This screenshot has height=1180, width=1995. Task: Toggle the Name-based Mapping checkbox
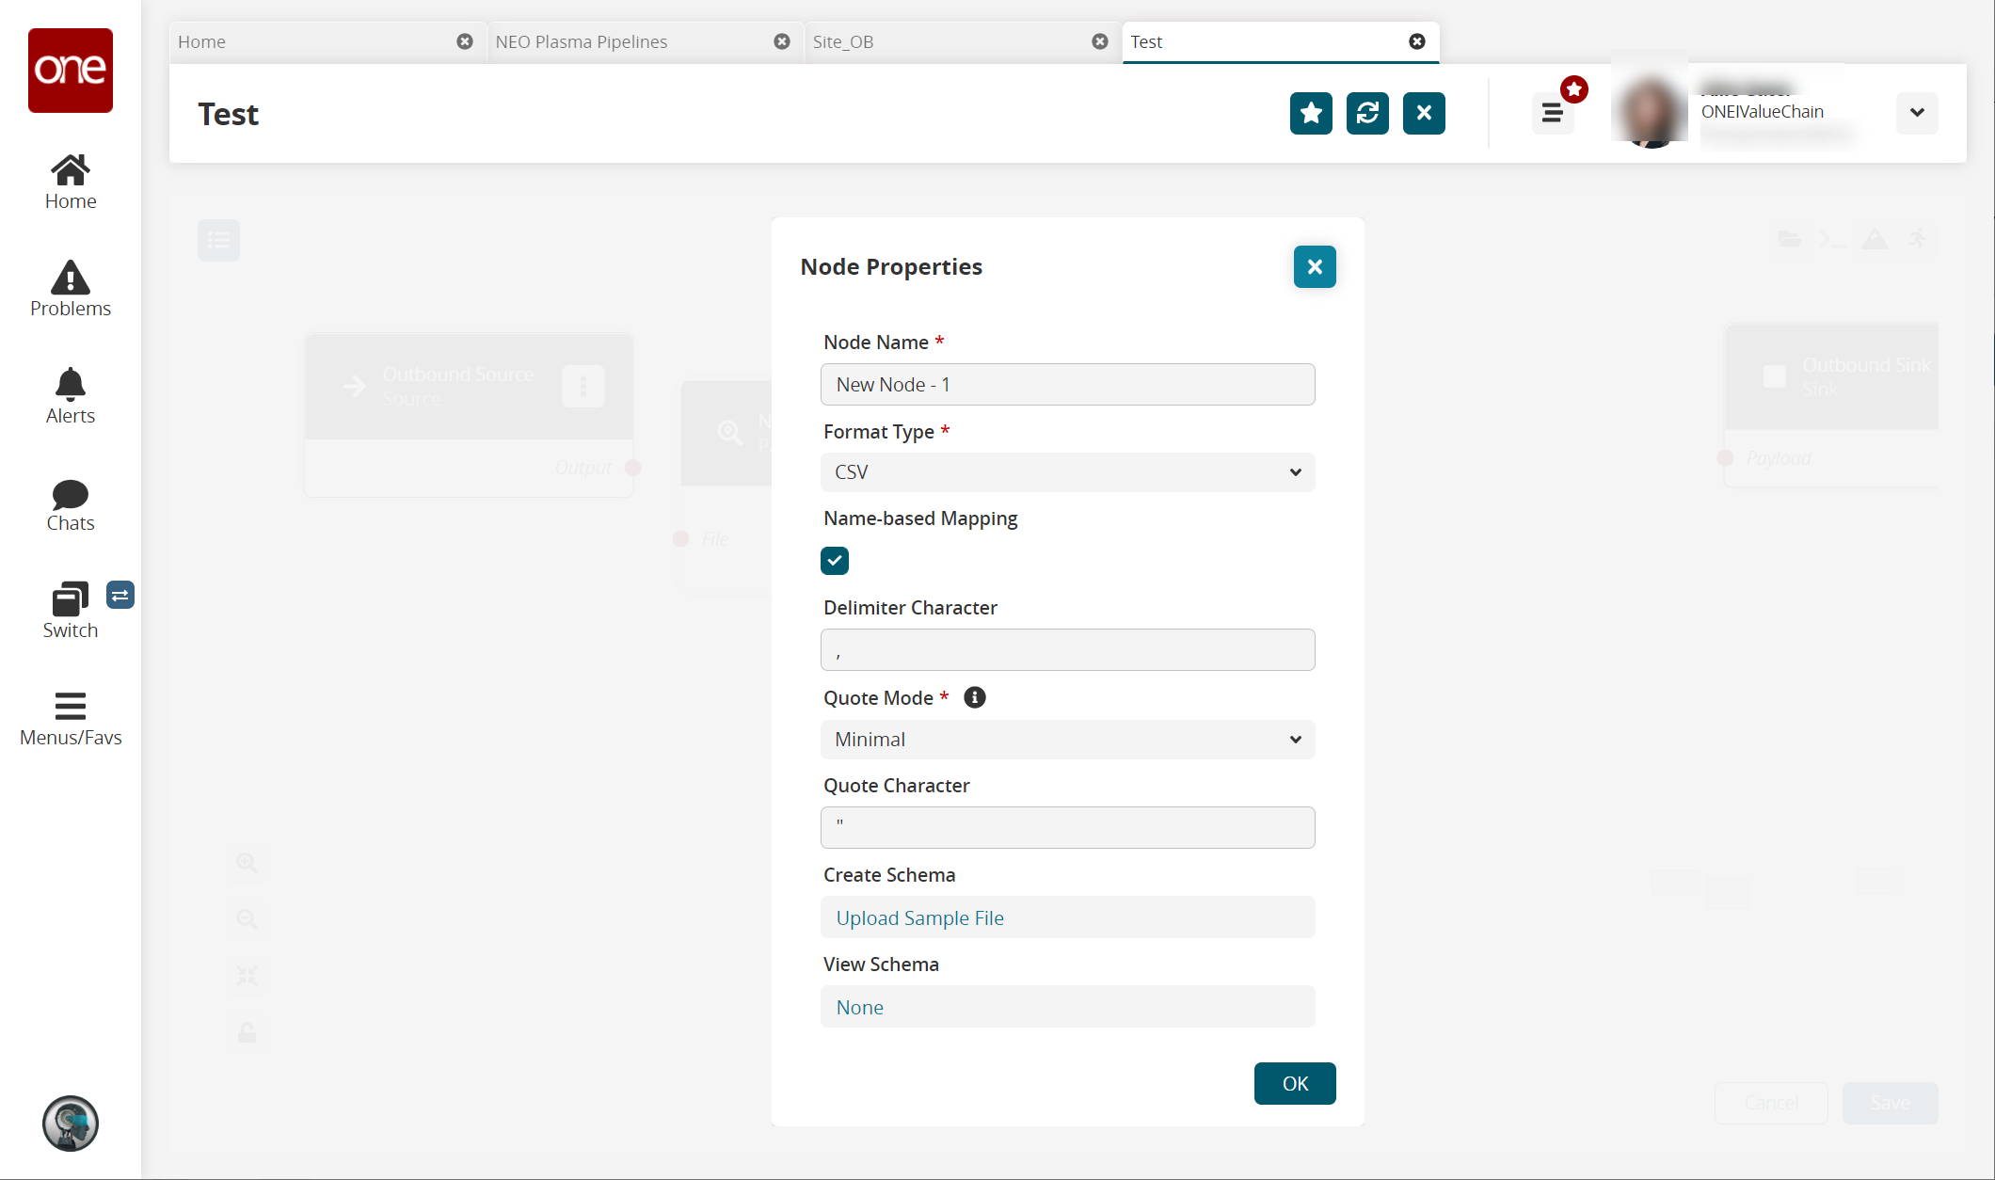pos(835,561)
